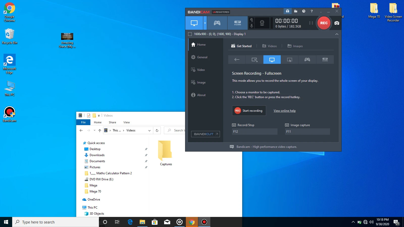The height and width of the screenshot is (227, 404).
Task: Select game recording mode icon in Get Started
Action: coord(307,60)
